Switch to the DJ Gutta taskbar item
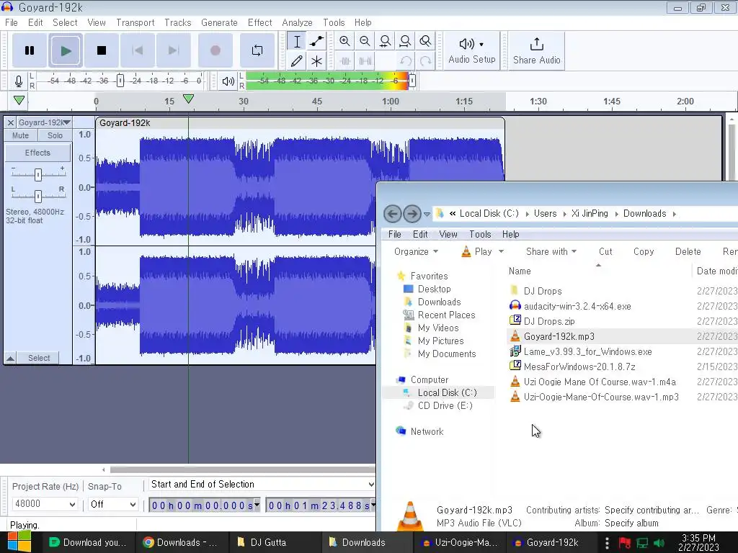738x553 pixels. click(268, 542)
